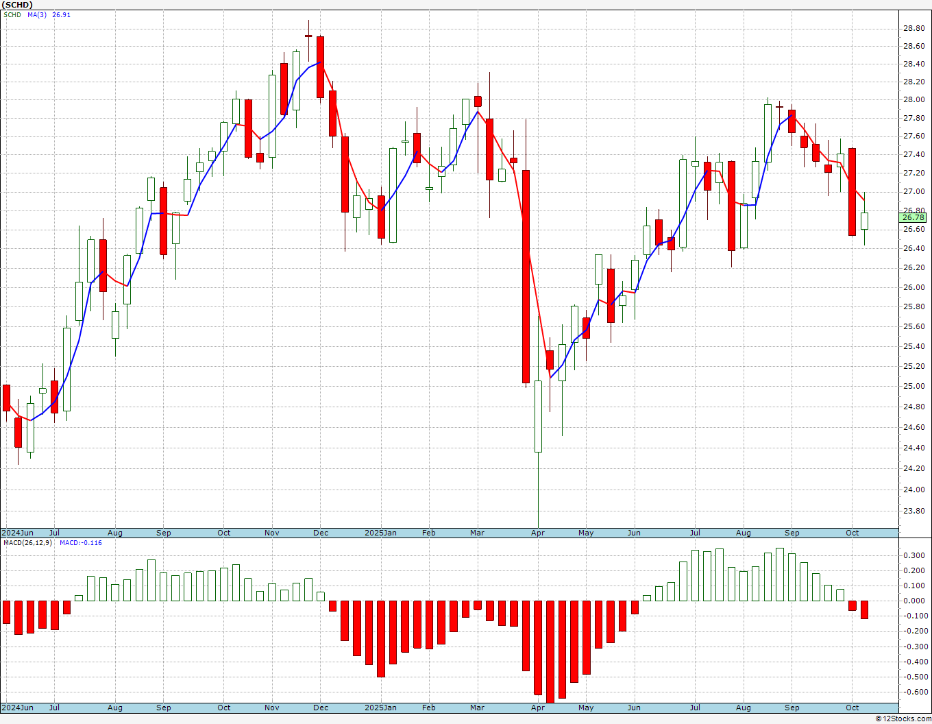
Task: Click the 26.40 price axis label
Action: [913, 249]
